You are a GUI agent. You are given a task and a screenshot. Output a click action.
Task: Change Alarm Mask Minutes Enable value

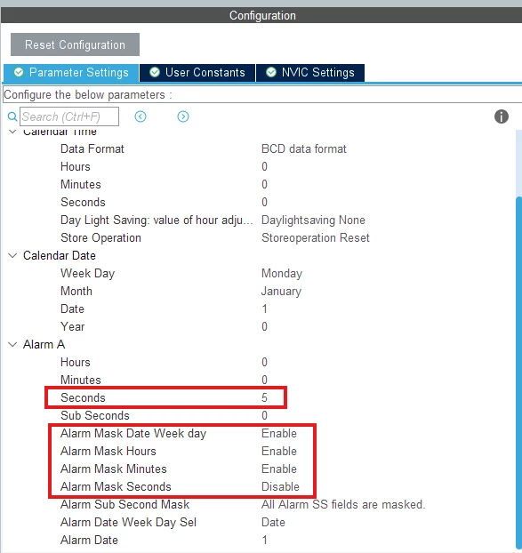pyautogui.click(x=279, y=469)
